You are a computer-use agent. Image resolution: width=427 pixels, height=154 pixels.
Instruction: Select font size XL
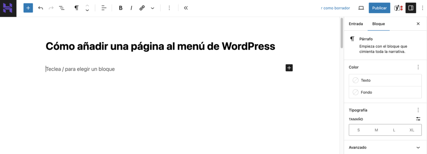click(412, 130)
